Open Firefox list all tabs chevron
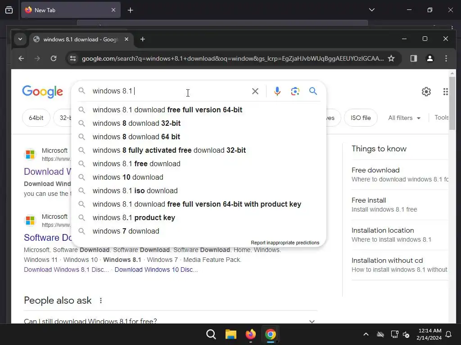This screenshot has width=461, height=345. point(371,10)
